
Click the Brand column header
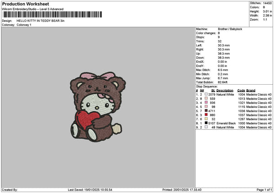(251, 91)
